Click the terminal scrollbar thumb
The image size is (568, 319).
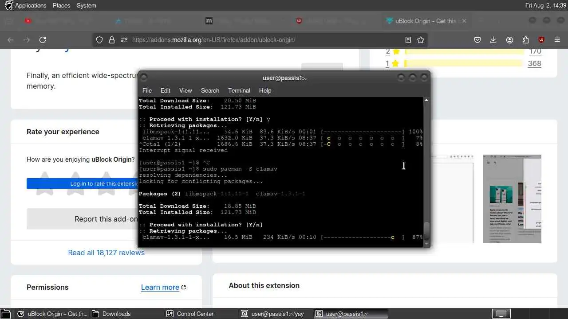[x=426, y=230]
